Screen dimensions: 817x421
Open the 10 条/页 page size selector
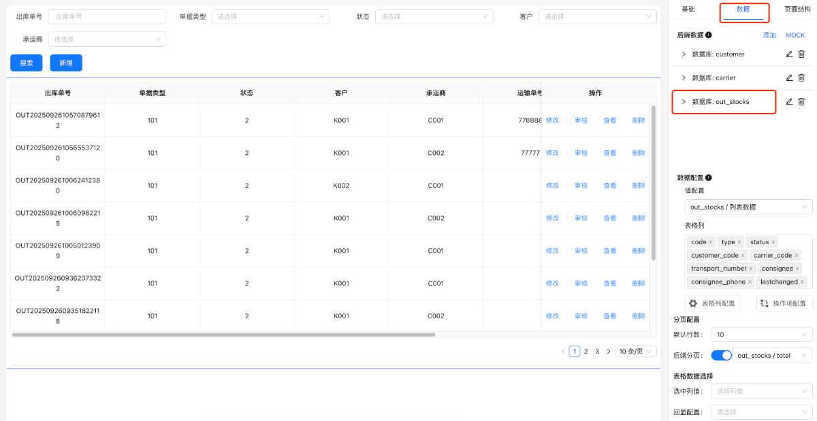[636, 352]
